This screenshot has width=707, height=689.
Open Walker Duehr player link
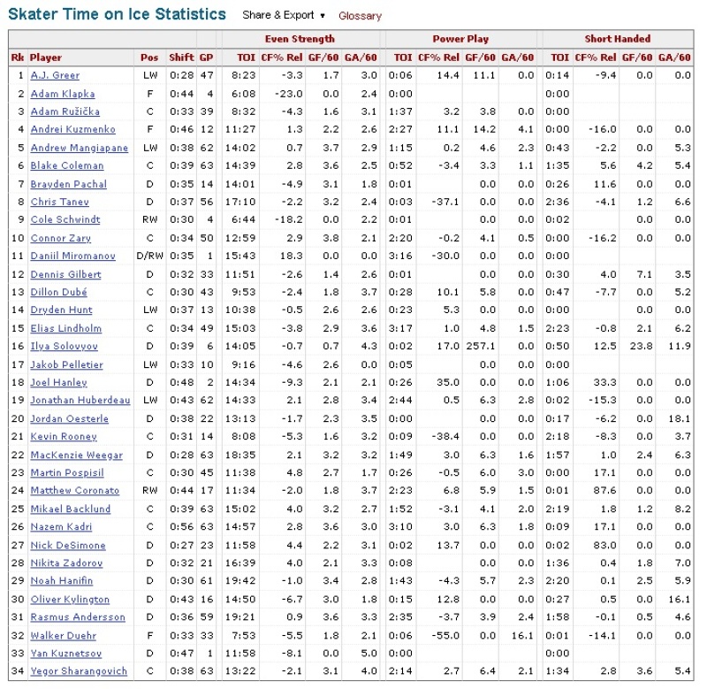pos(64,635)
